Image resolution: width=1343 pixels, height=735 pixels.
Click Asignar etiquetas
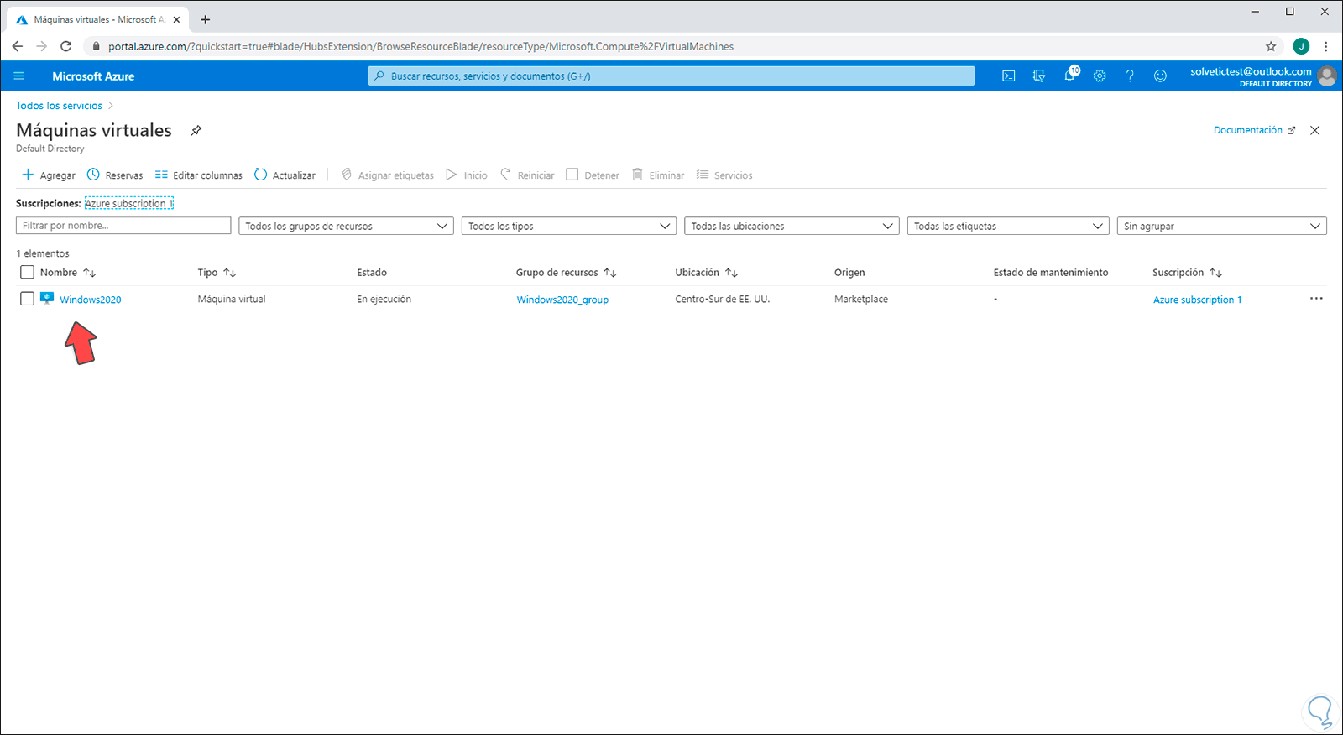(388, 175)
